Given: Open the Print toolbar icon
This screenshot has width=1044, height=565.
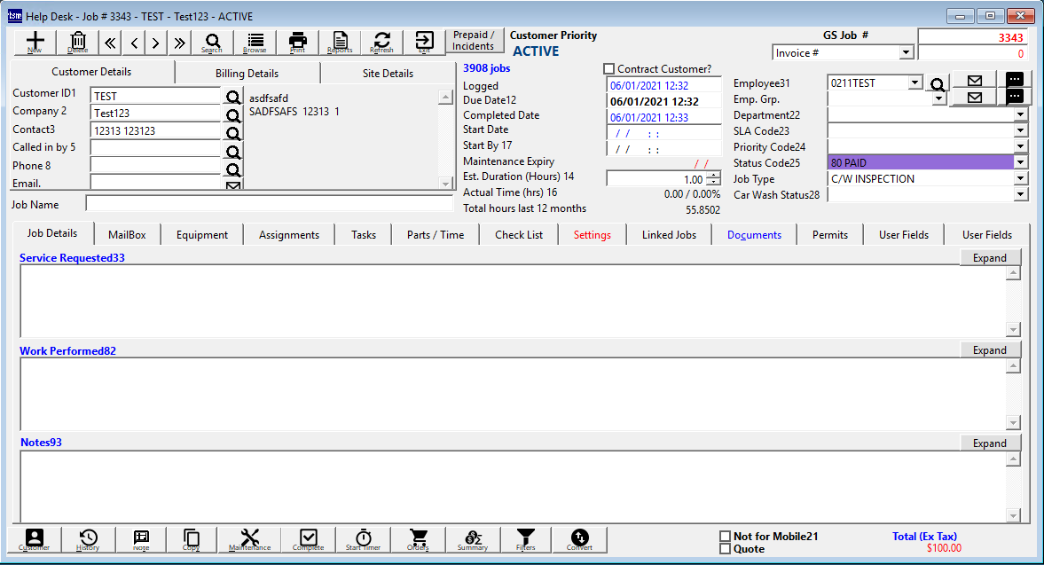Looking at the screenshot, I should (298, 42).
